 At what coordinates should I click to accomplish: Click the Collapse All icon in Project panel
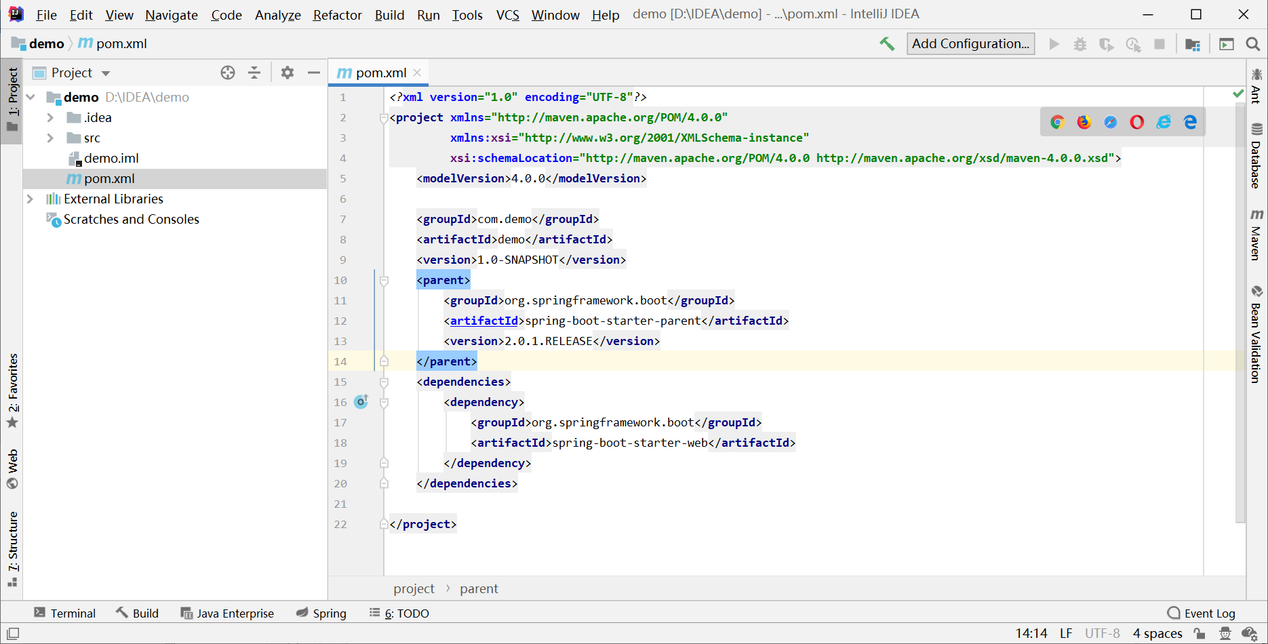(254, 73)
